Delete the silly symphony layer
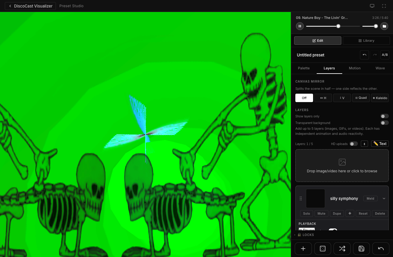The image size is (393, 257). (380, 213)
